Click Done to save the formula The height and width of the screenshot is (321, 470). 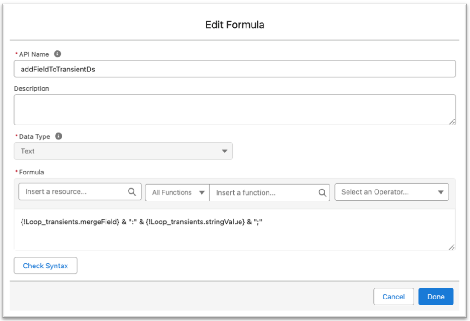[436, 297]
